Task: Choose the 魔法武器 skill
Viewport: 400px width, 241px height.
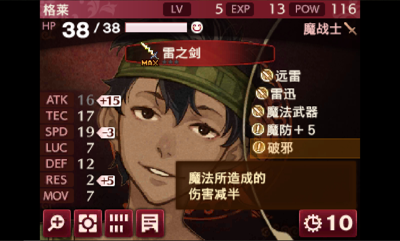Action: tap(285, 112)
